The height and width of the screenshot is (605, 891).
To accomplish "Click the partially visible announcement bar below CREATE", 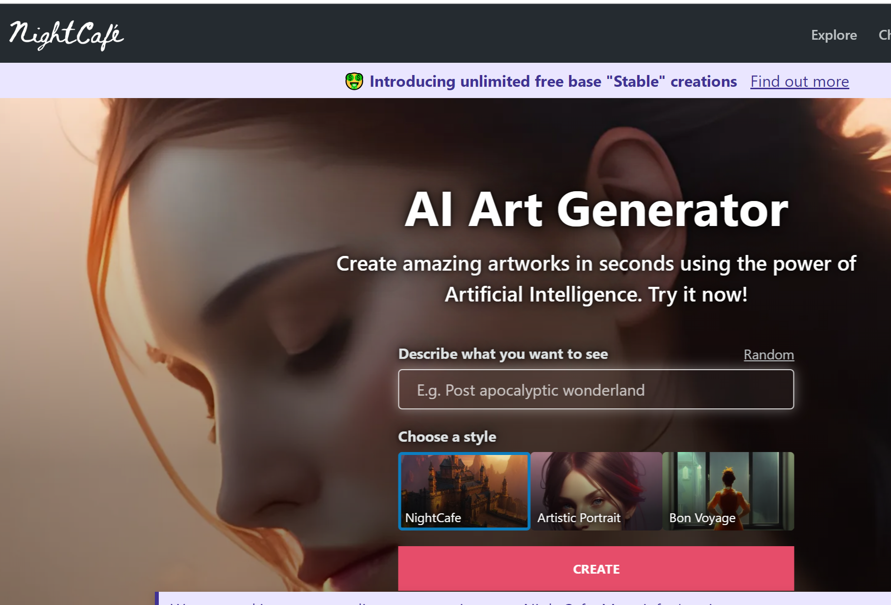I will [523, 599].
